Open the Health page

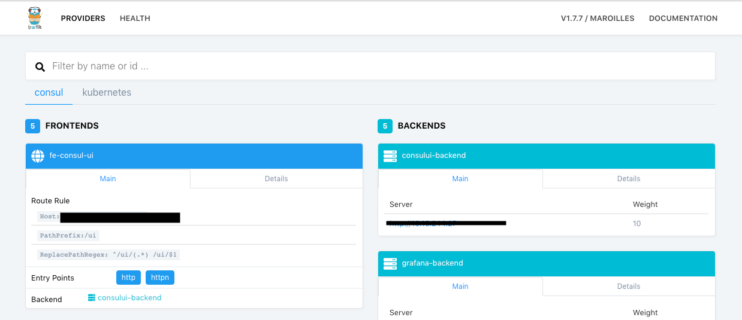point(135,19)
